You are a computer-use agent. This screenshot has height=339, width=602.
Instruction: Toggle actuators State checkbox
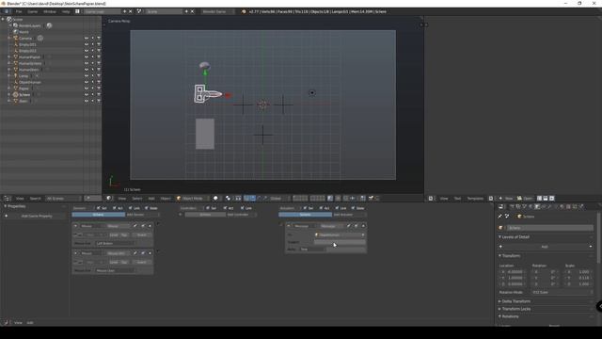(354, 208)
